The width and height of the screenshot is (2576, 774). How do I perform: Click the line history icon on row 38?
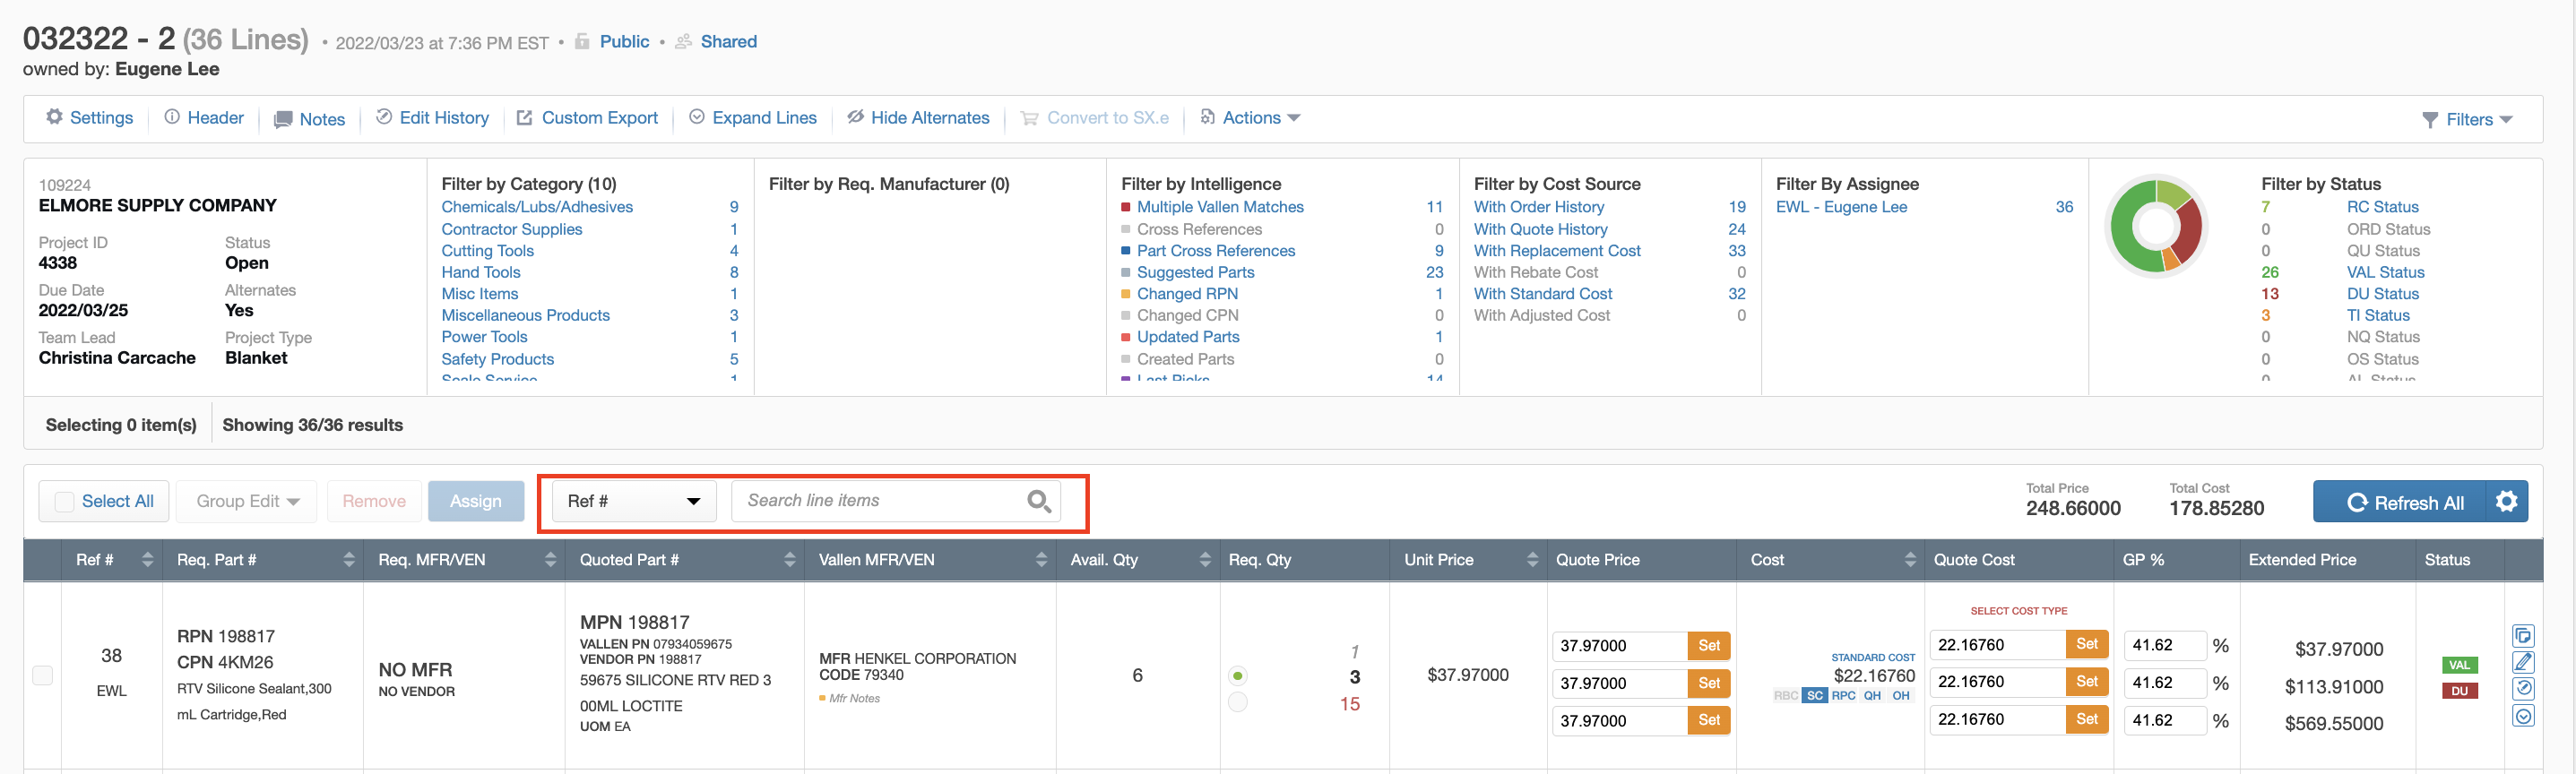pos(2522,689)
